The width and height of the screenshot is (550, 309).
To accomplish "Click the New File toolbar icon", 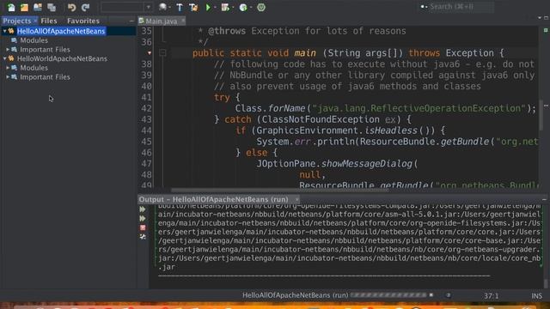I will 11,7.
